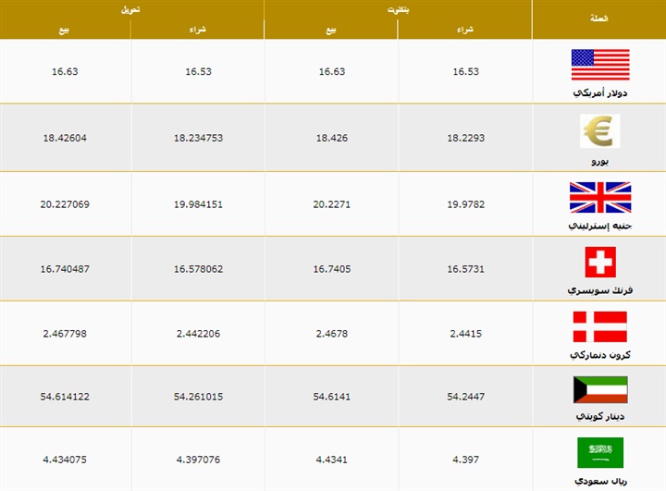Image resolution: width=666 pixels, height=491 pixels.
Task: Click the Kuwaiti dinar transfer sell rate 54.614122
Action: pyautogui.click(x=65, y=398)
